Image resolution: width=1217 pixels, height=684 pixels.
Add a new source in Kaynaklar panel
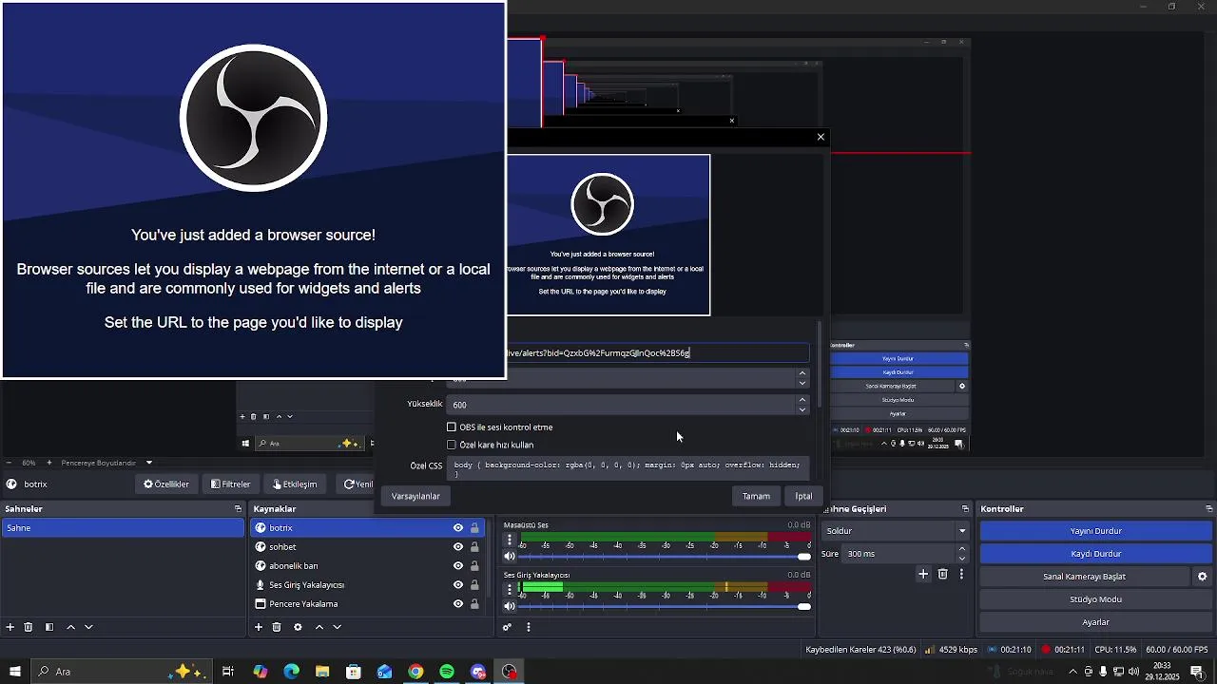click(x=259, y=627)
